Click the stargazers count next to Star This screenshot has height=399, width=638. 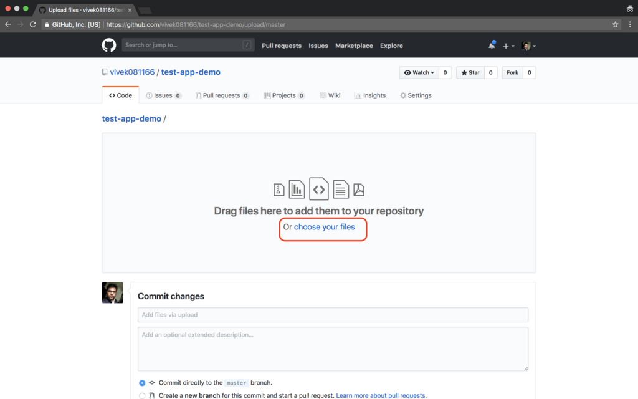pos(491,72)
